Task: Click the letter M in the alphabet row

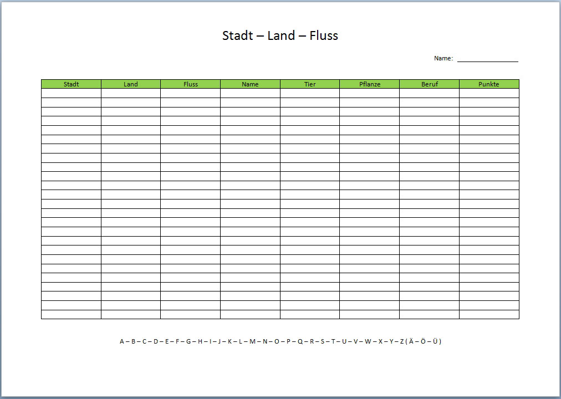Action: click(x=252, y=341)
